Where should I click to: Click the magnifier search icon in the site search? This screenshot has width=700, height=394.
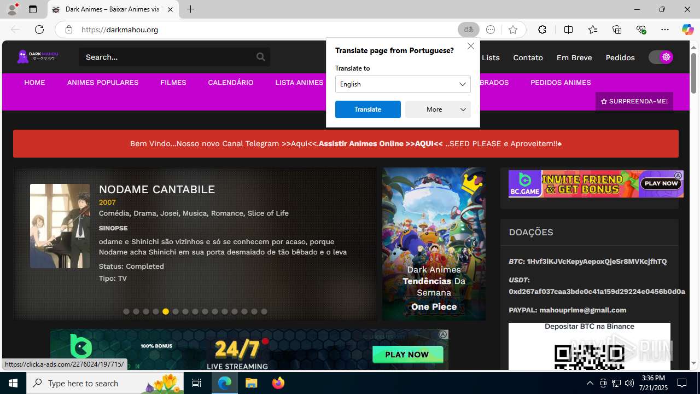pyautogui.click(x=261, y=57)
